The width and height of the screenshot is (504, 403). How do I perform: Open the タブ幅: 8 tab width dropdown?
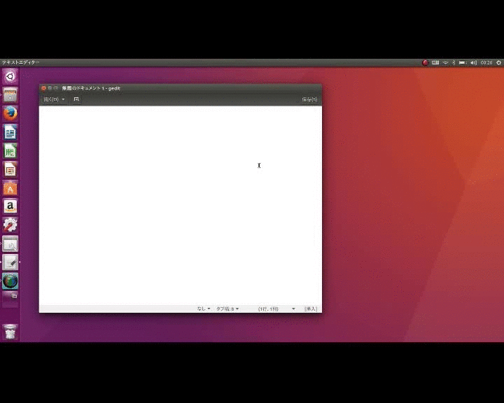(227, 309)
